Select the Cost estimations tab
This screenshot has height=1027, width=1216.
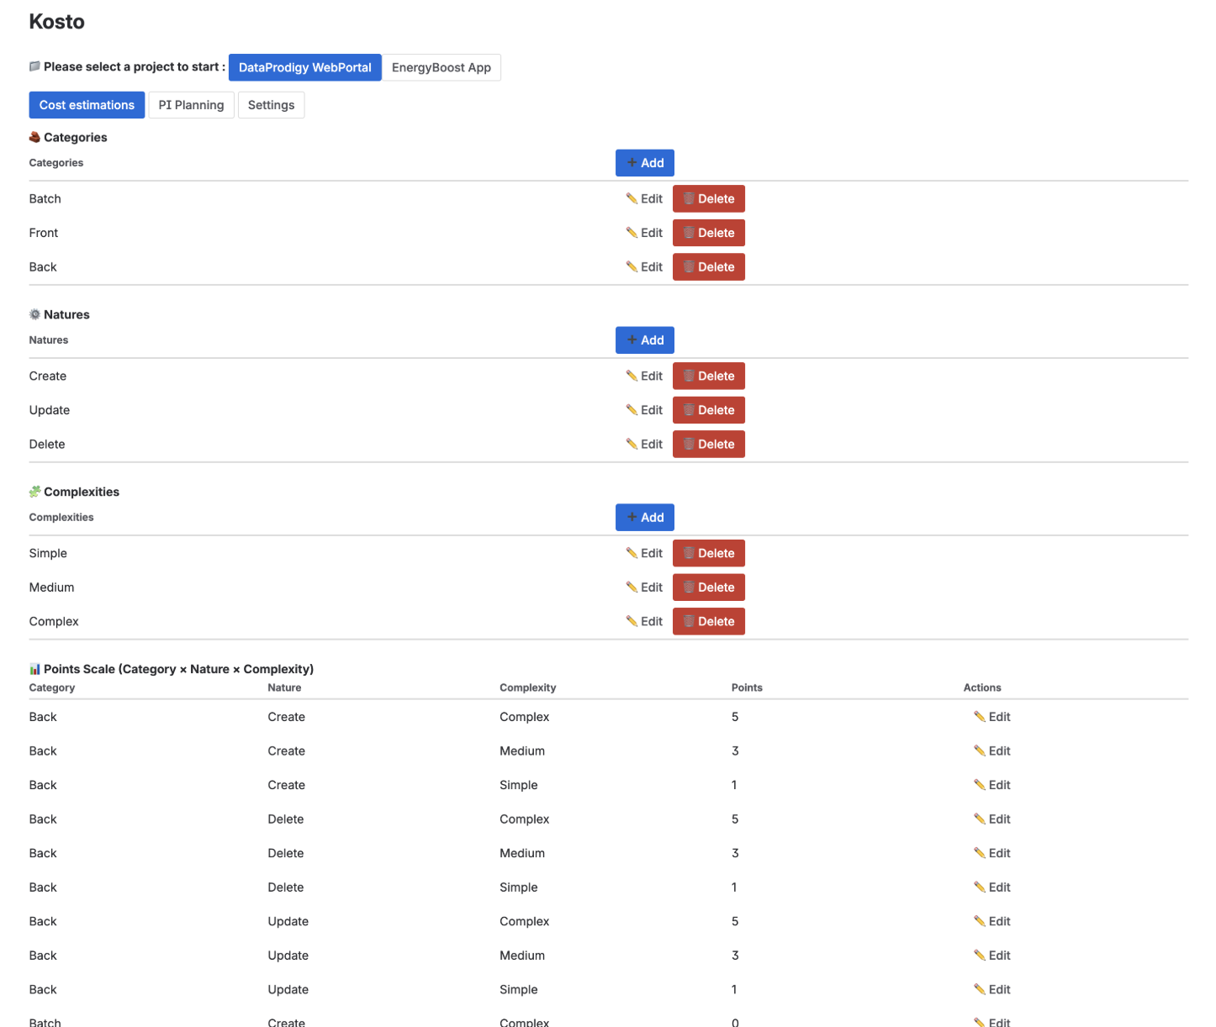click(87, 105)
